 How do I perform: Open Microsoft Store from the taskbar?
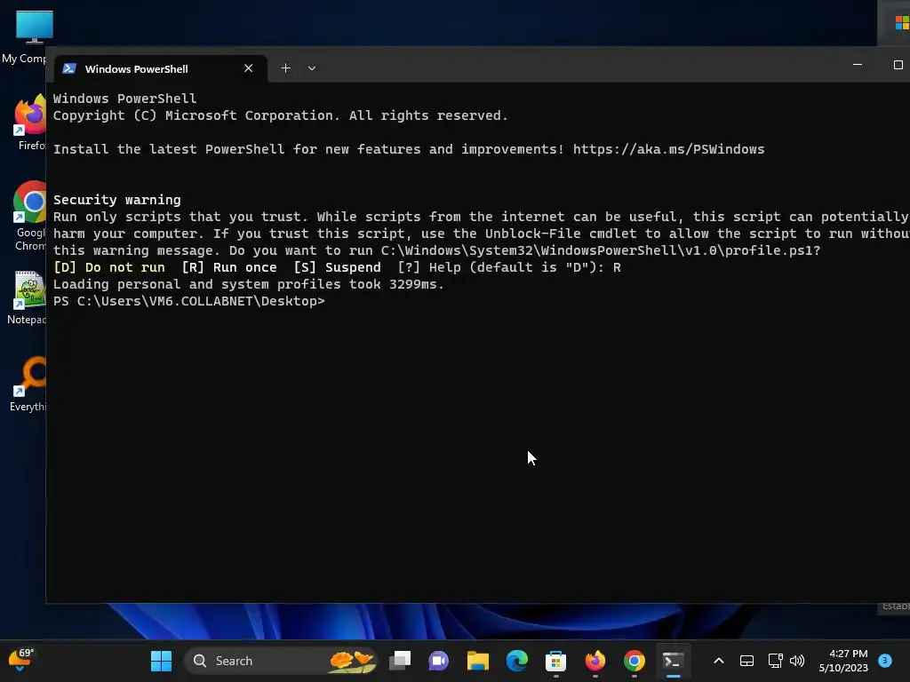tap(555, 661)
